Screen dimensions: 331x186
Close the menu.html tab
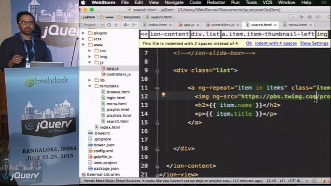pos(310,25)
